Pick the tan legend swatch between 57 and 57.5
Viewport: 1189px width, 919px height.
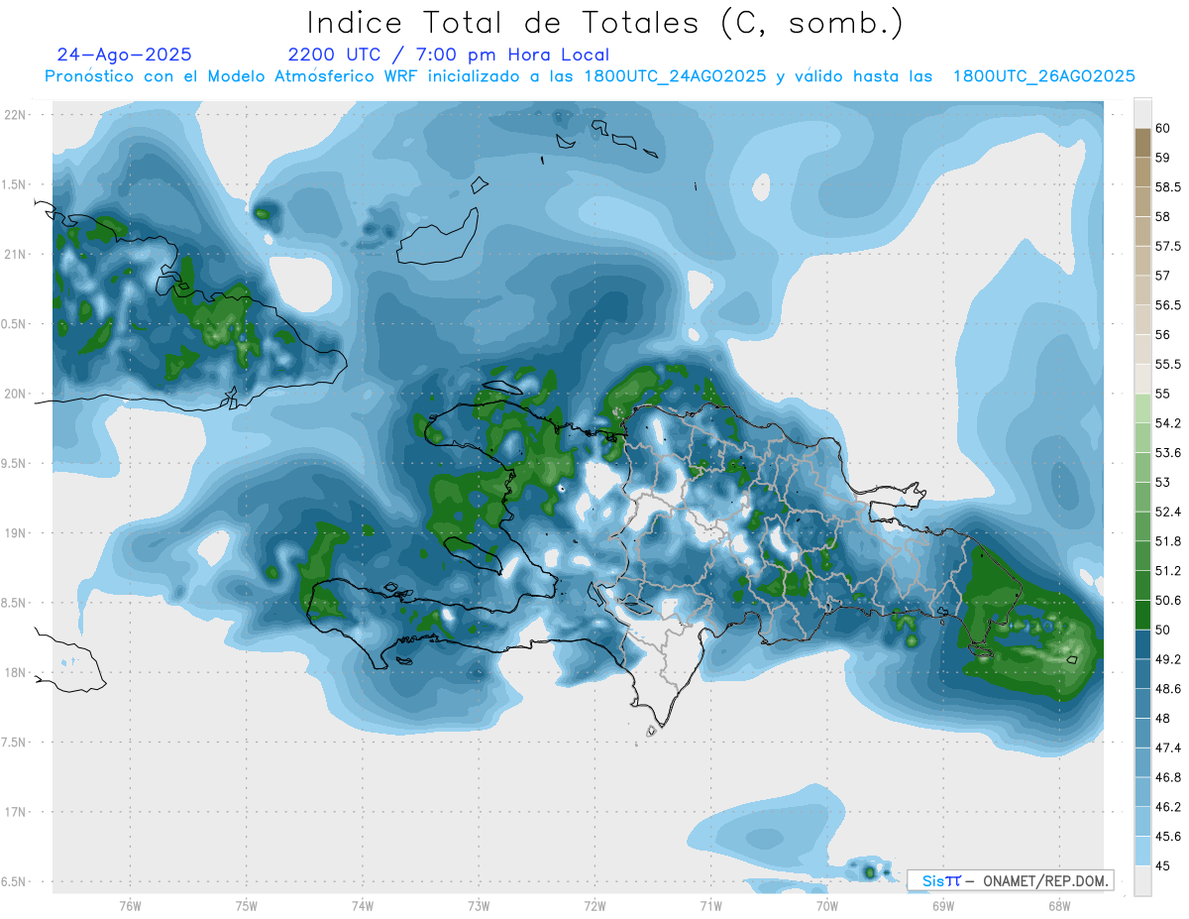click(1142, 261)
